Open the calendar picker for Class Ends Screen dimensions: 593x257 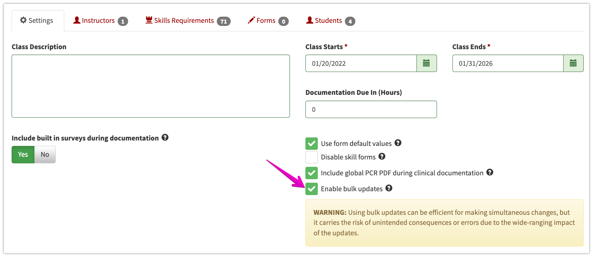tap(573, 63)
